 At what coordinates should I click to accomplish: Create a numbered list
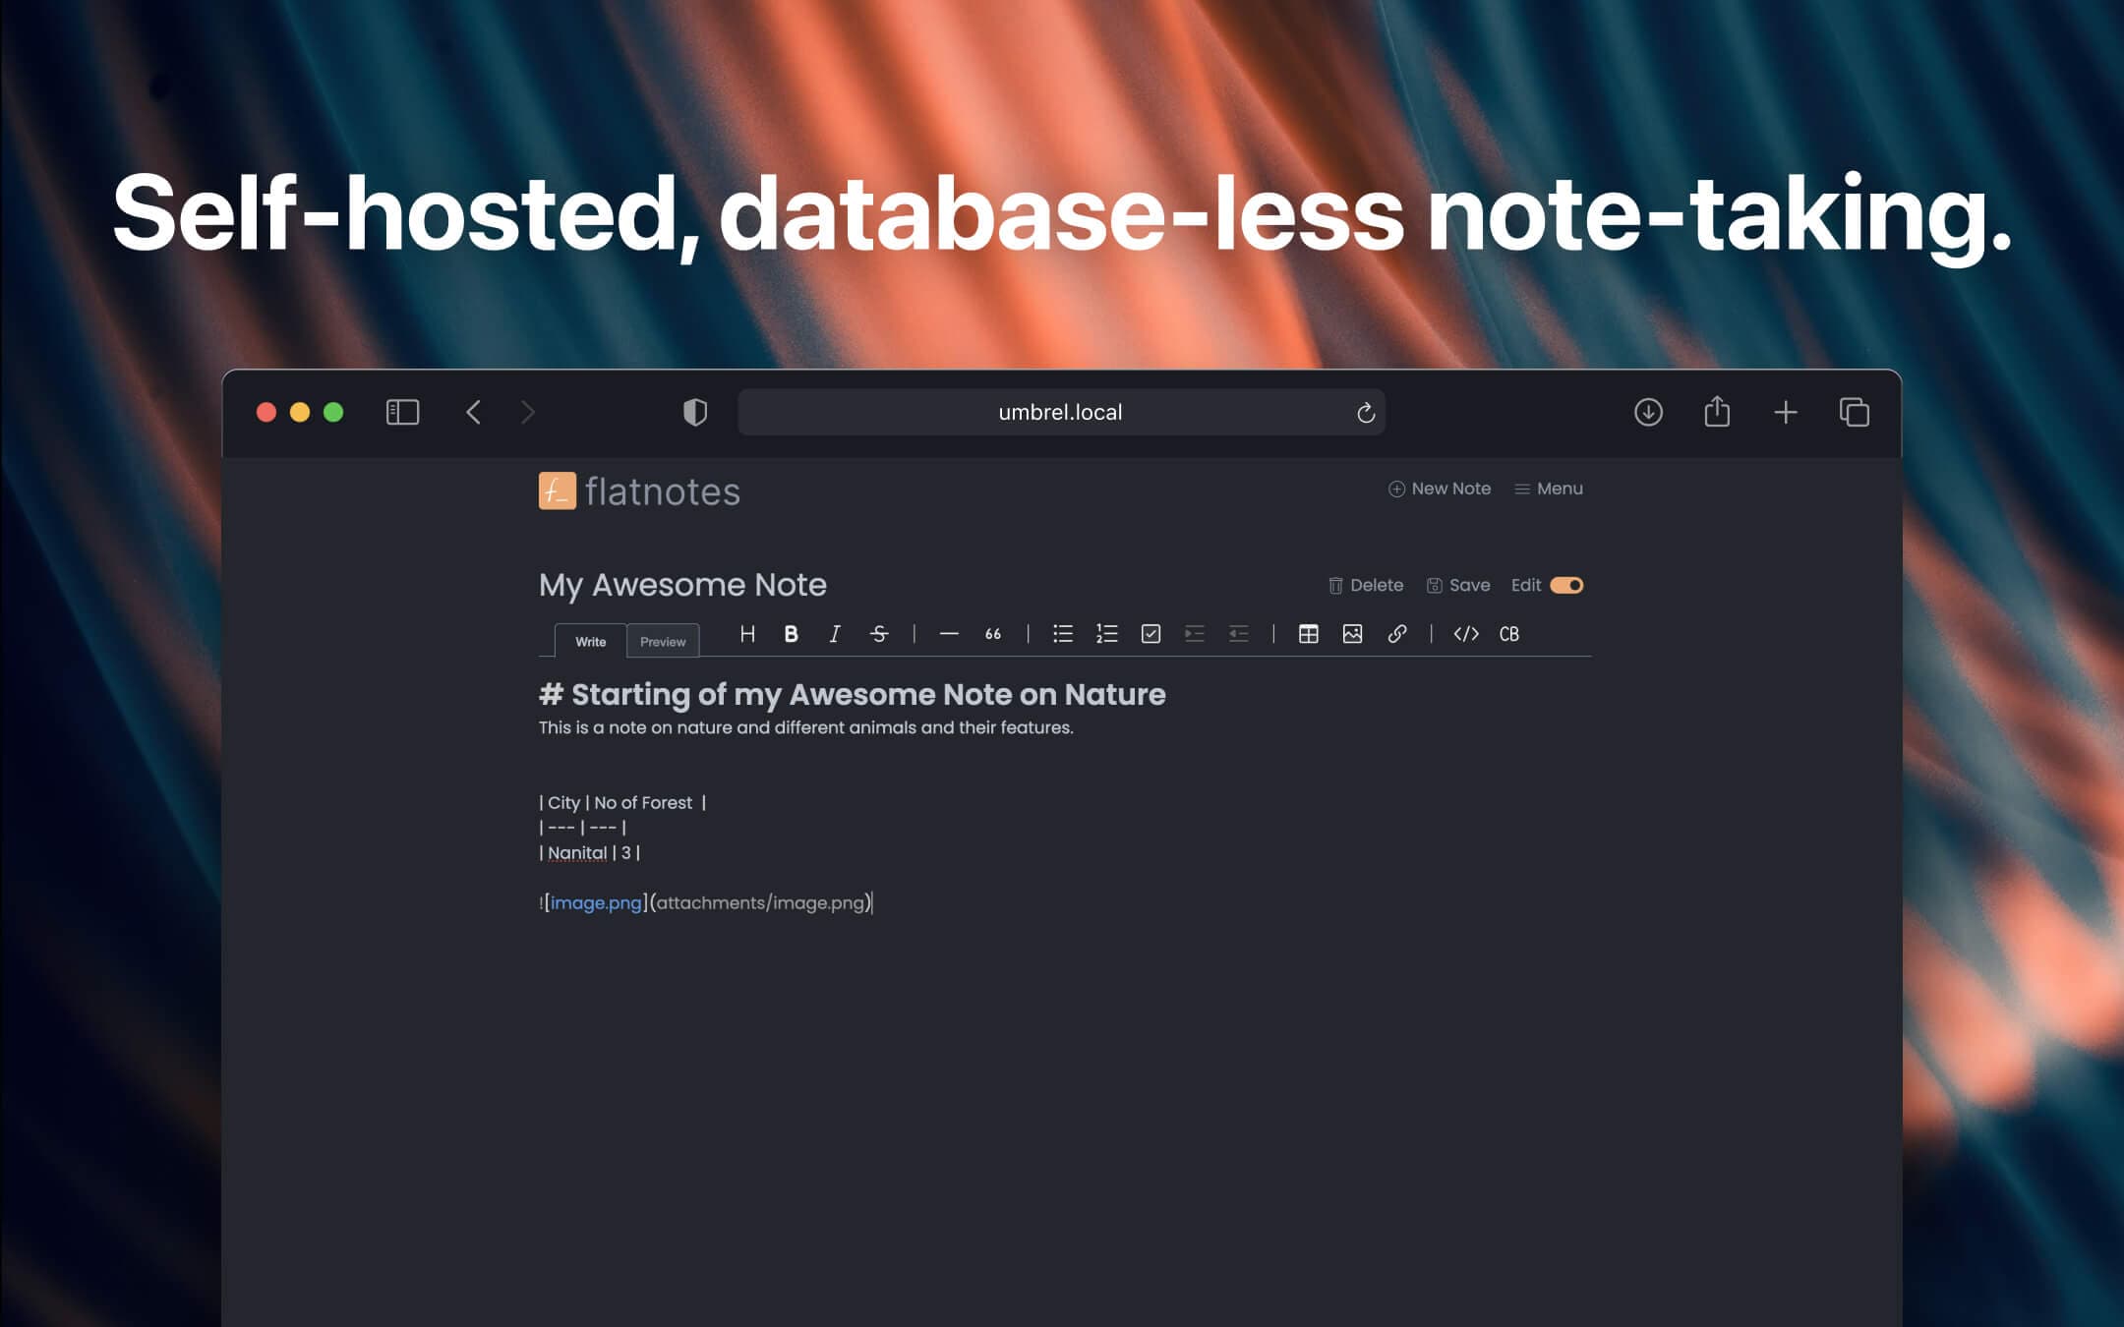[x=1105, y=634]
